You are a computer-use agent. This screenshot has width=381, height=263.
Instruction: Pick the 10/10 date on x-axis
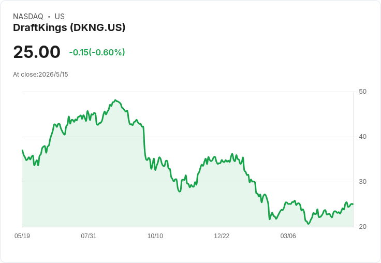pos(155,236)
